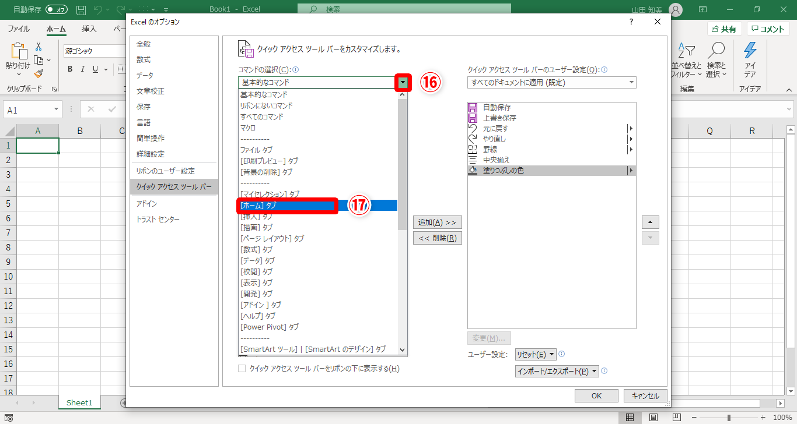Screen dimensions: 797x424
Task: Open the 挿入 ribbon tab
Action: pos(89,29)
